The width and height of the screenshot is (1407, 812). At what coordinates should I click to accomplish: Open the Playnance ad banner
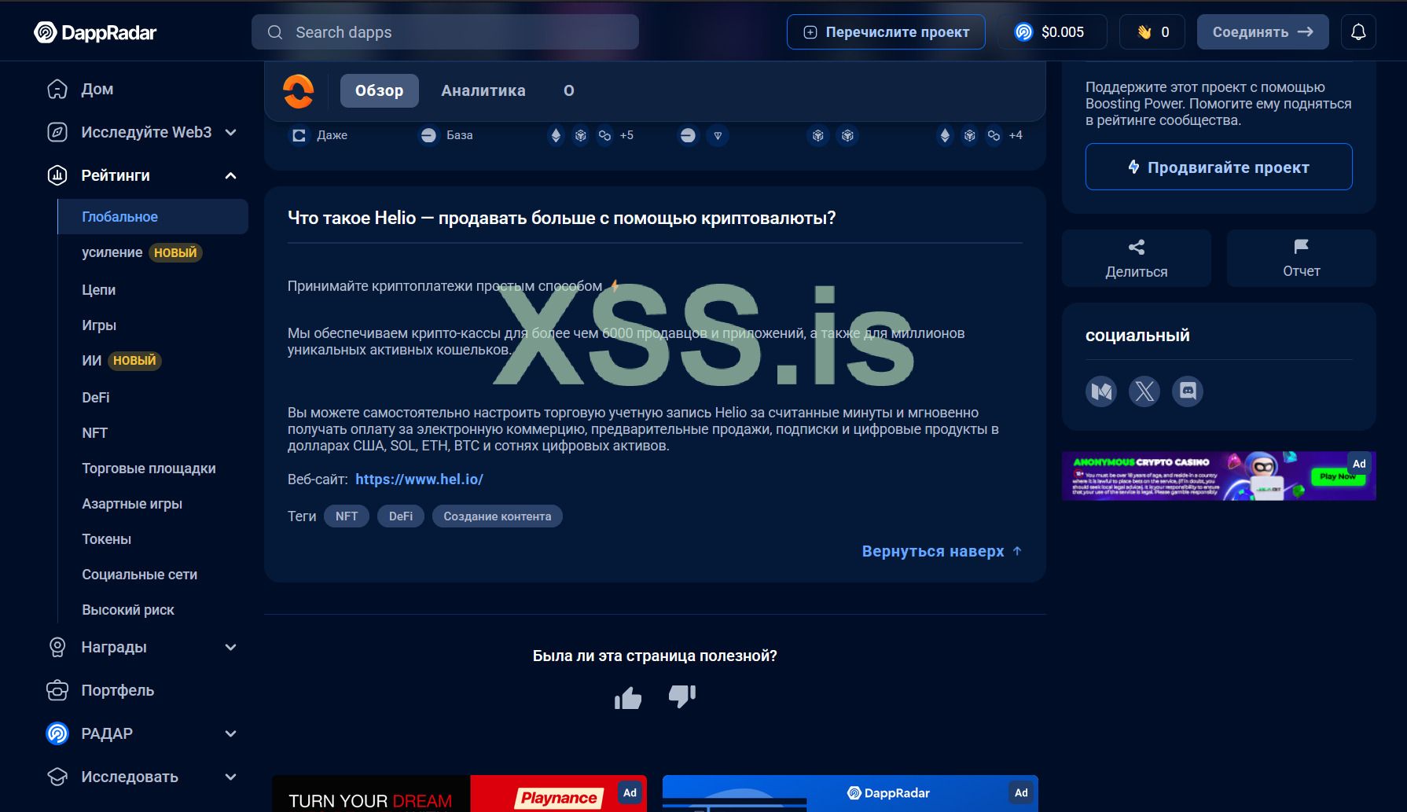coord(459,794)
